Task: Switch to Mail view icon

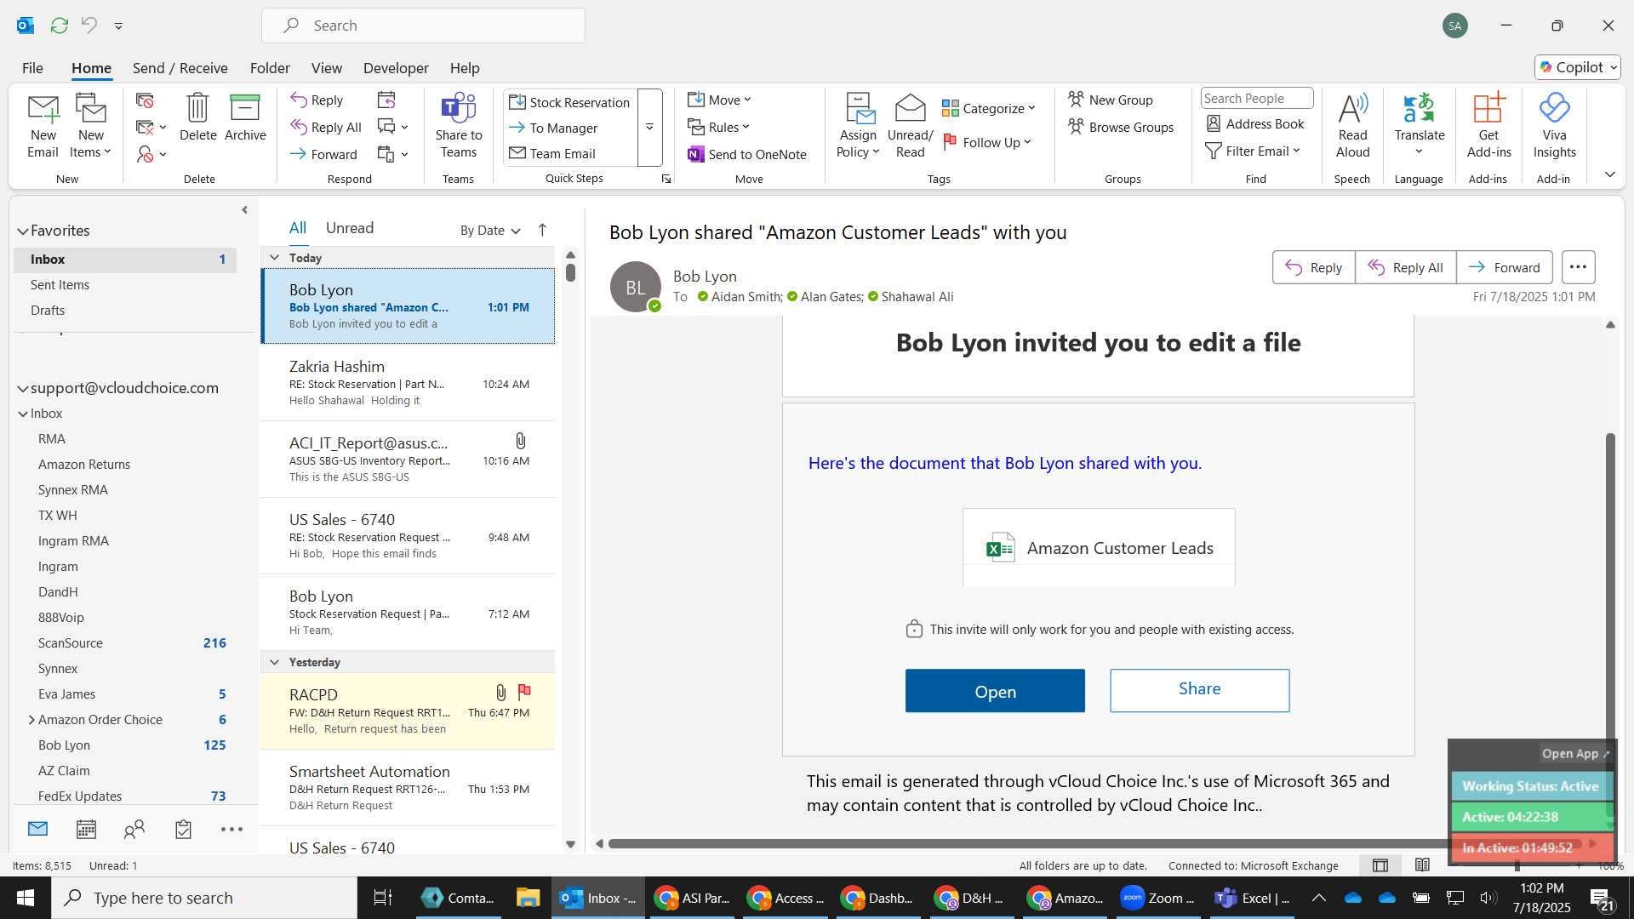Action: 37,829
